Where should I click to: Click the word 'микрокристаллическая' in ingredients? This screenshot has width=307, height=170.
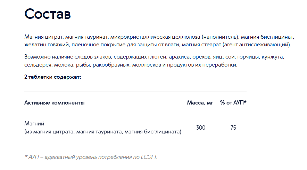pos(140,37)
